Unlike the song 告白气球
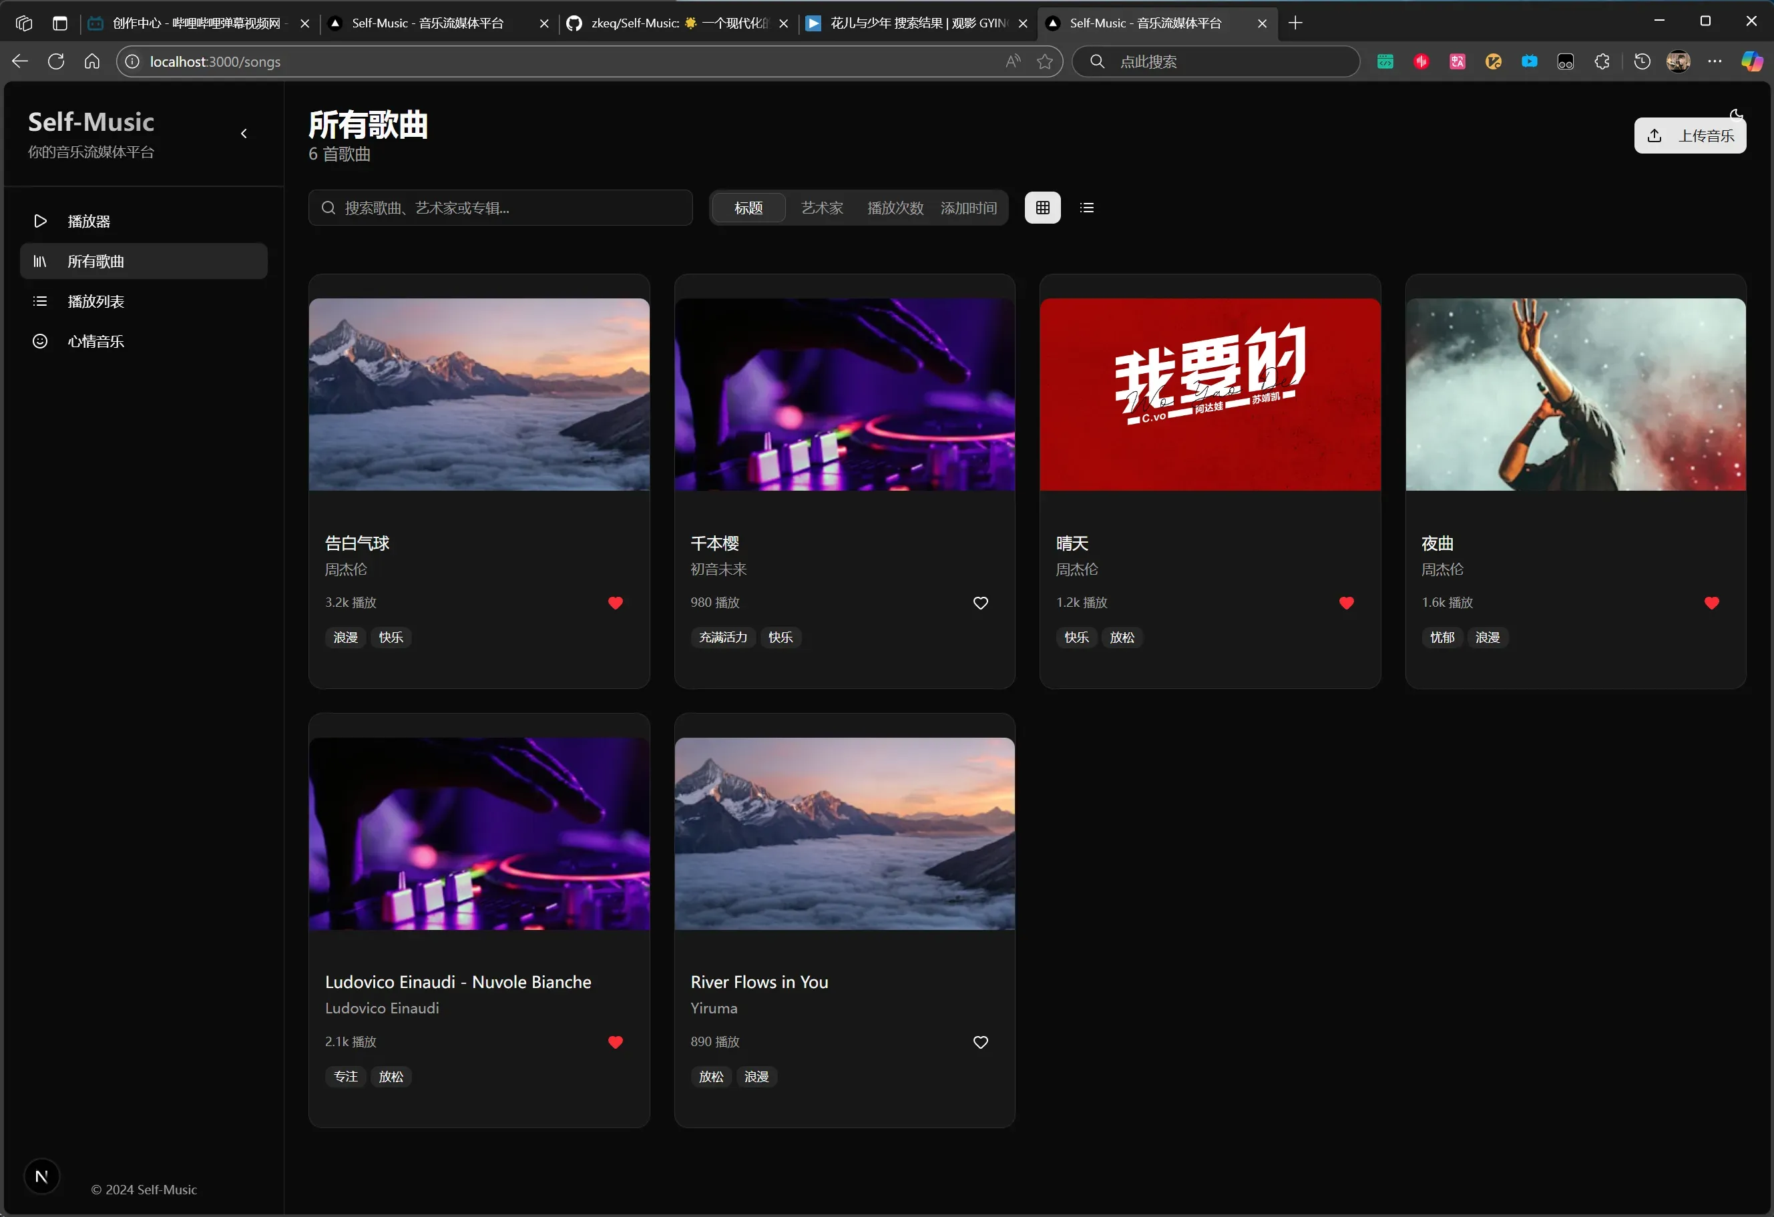Screen dimensions: 1774x1217 click(x=615, y=603)
